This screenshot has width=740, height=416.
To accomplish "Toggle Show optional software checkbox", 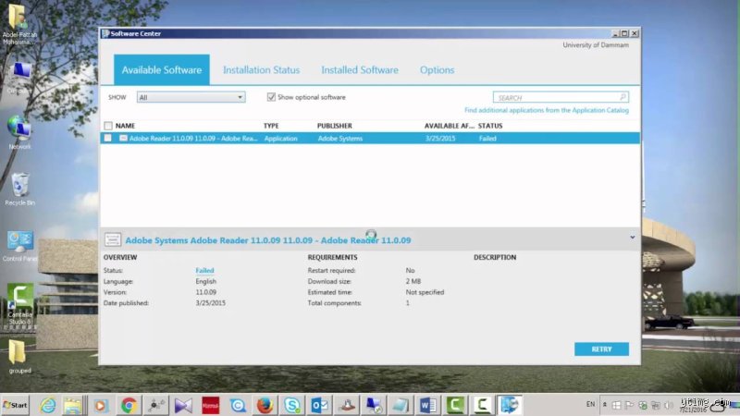I will click(271, 97).
